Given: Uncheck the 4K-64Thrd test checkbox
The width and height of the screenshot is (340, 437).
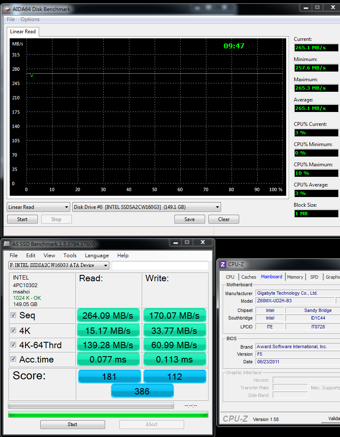Looking at the screenshot, I should tap(13, 344).
